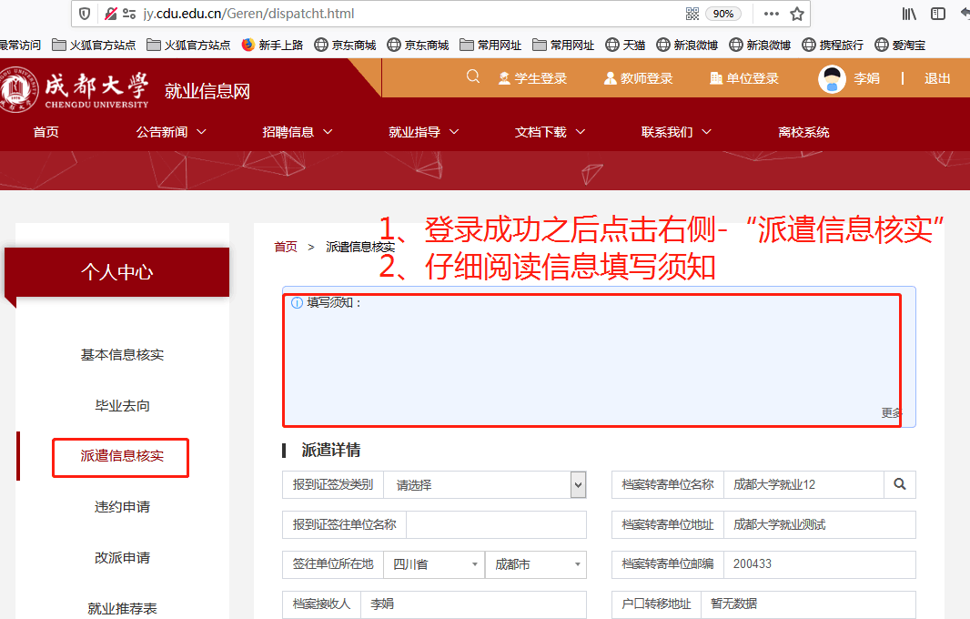
Task: Select 就业推荐表 in sidebar
Action: (x=123, y=608)
